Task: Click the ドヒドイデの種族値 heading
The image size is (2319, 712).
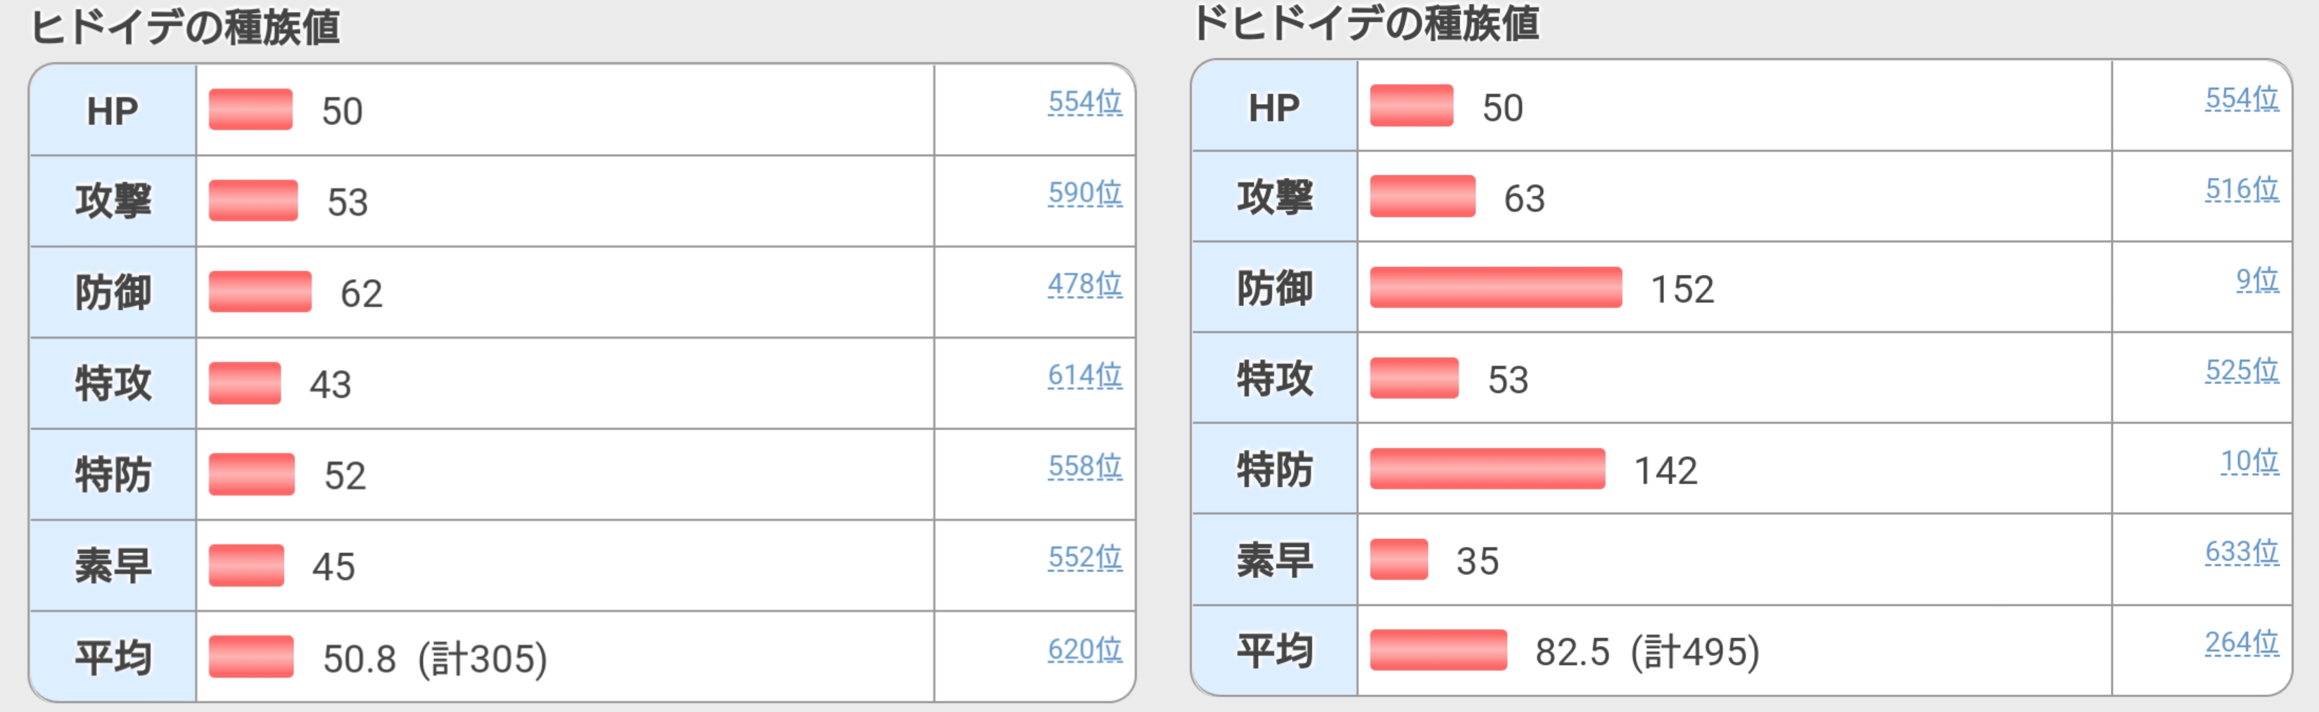Action: 1366,23
